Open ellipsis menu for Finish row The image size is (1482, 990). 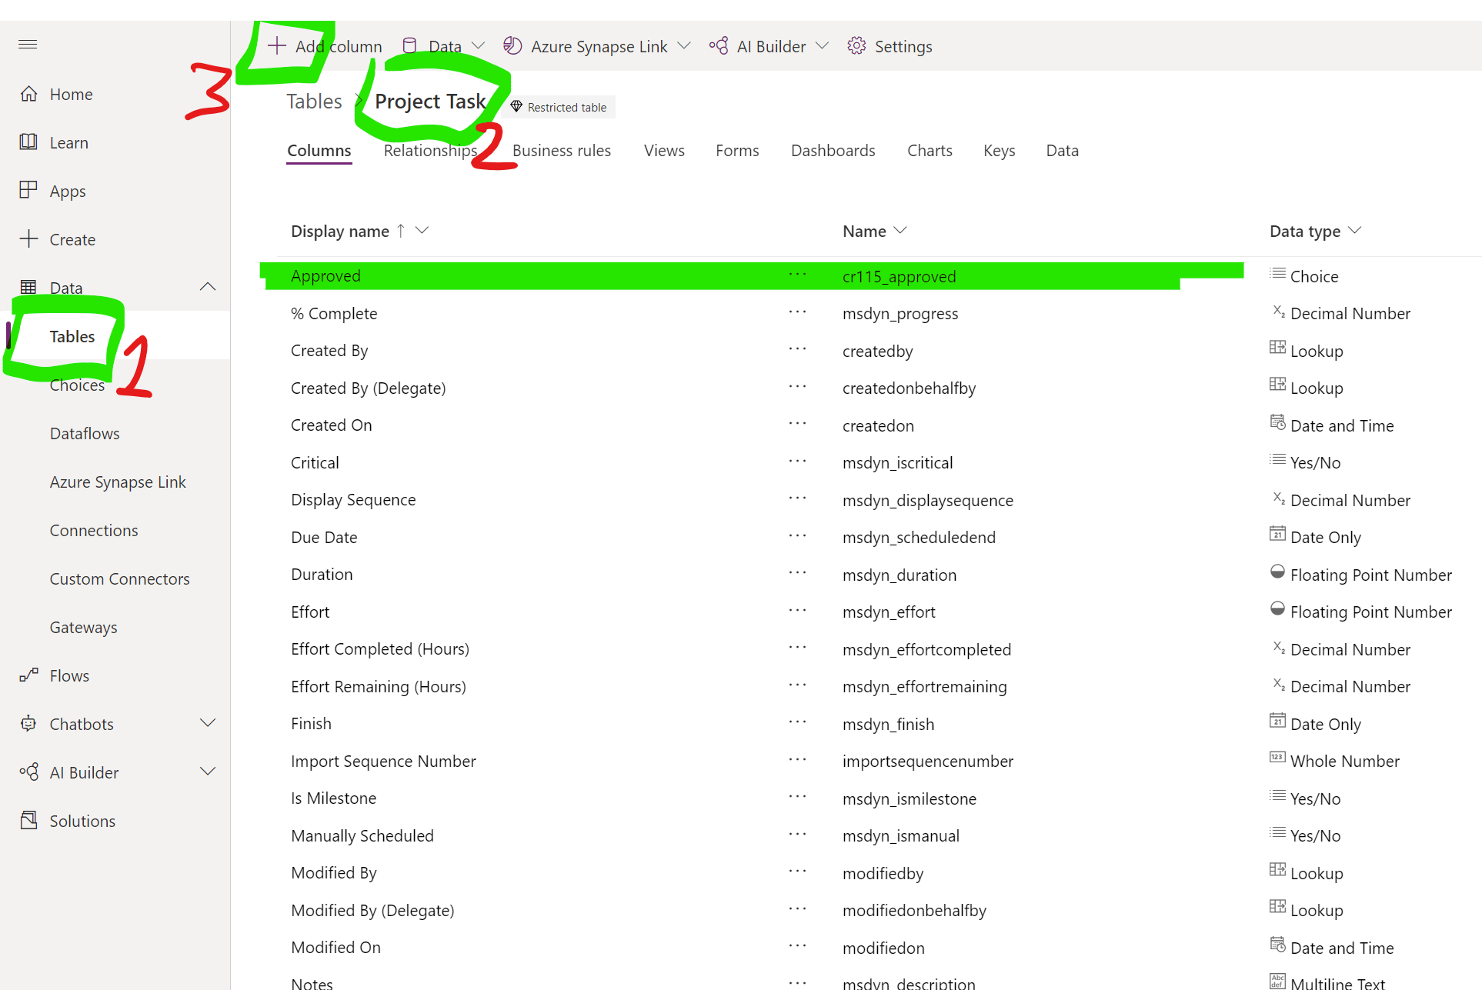point(797,722)
